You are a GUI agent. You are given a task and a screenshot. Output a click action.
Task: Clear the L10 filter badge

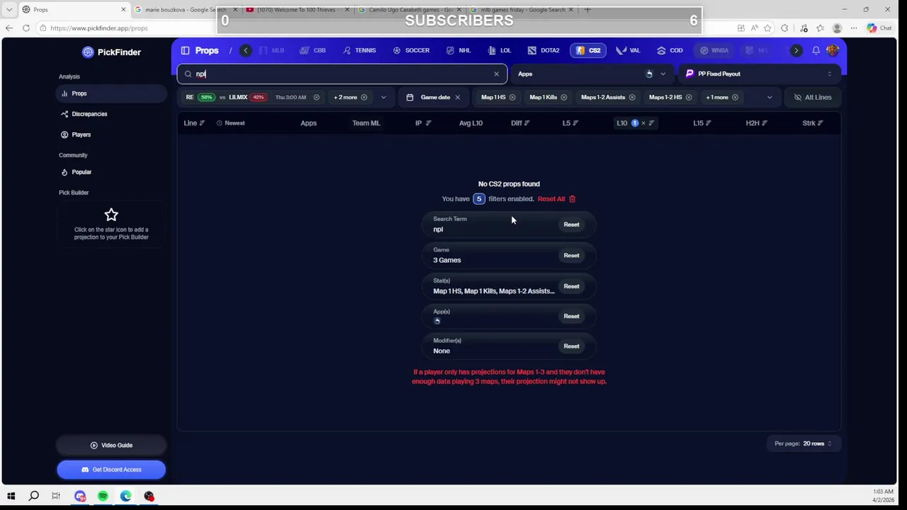tap(643, 123)
